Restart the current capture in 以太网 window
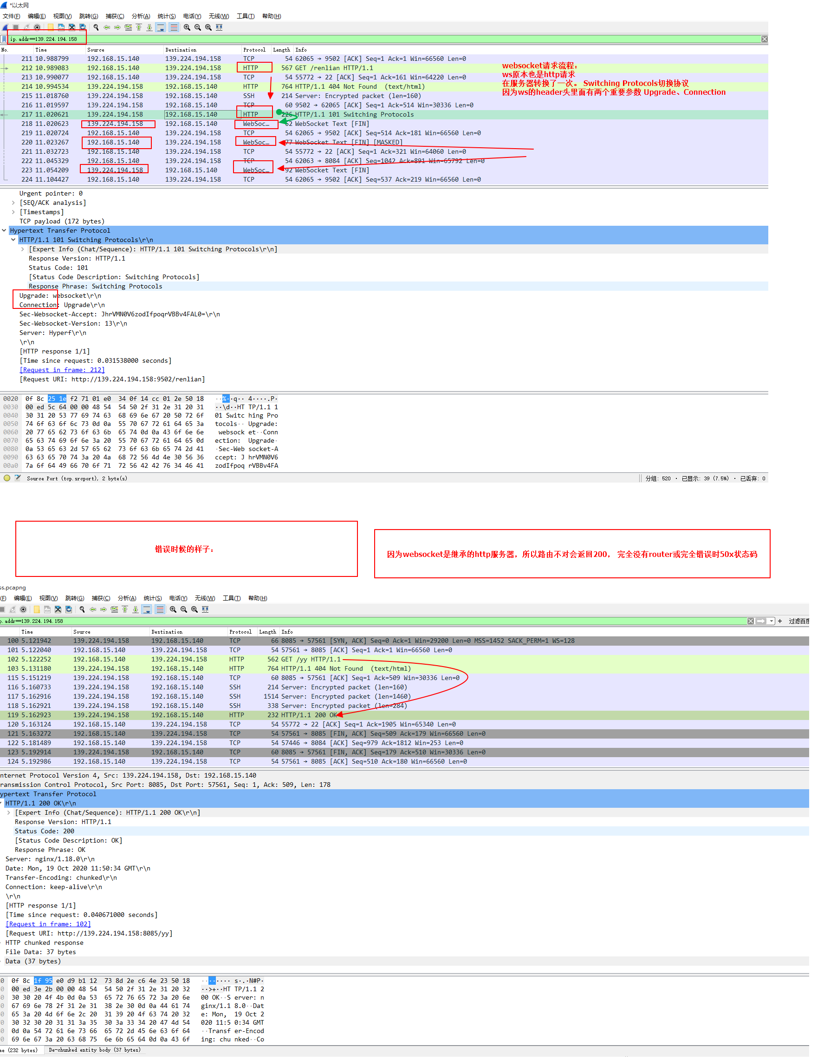This screenshot has height=1060, width=824. (x=26, y=27)
